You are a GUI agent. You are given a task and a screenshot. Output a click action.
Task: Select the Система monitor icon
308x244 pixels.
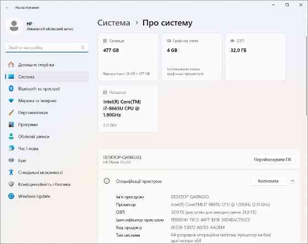click(x=11, y=77)
